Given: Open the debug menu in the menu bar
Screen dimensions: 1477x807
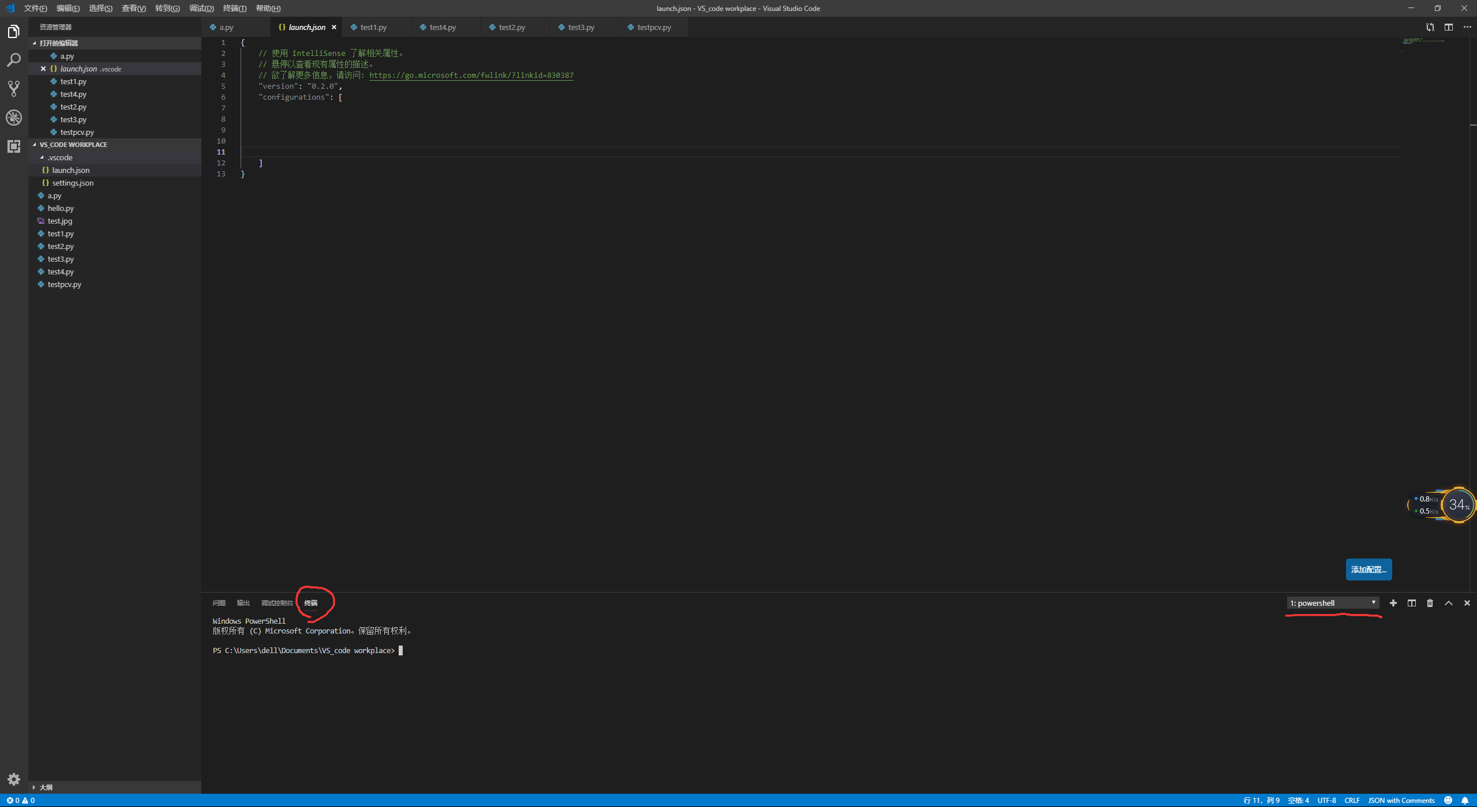Looking at the screenshot, I should click(x=201, y=8).
